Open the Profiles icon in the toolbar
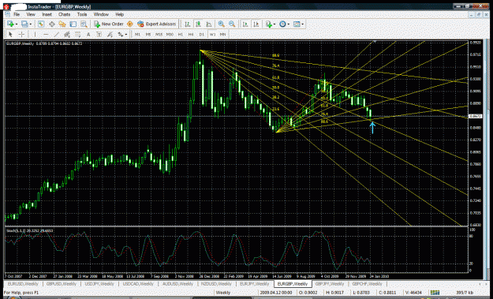Screen dimensions: 493x299 (24, 24)
